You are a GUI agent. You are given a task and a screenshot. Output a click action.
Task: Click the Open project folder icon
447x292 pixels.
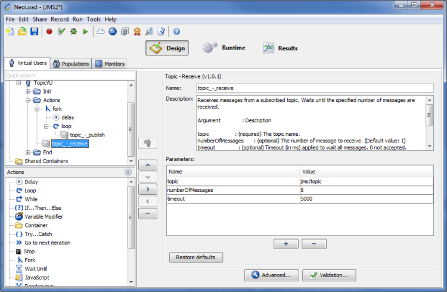[22, 31]
